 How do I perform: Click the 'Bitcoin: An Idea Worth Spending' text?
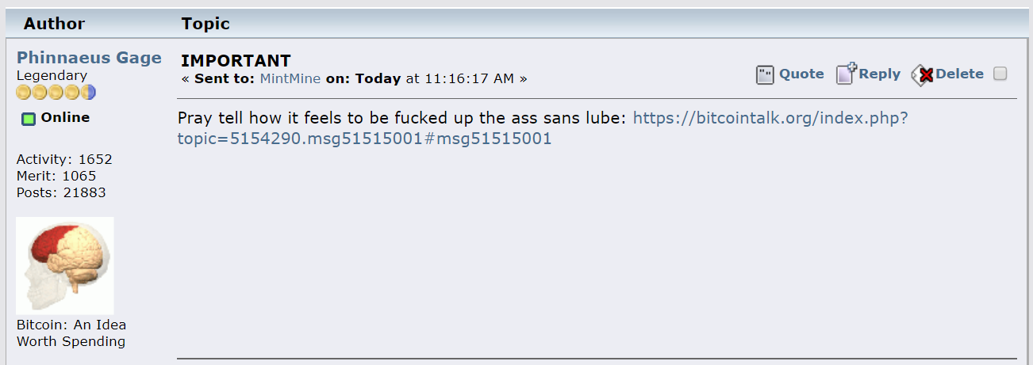point(71,333)
